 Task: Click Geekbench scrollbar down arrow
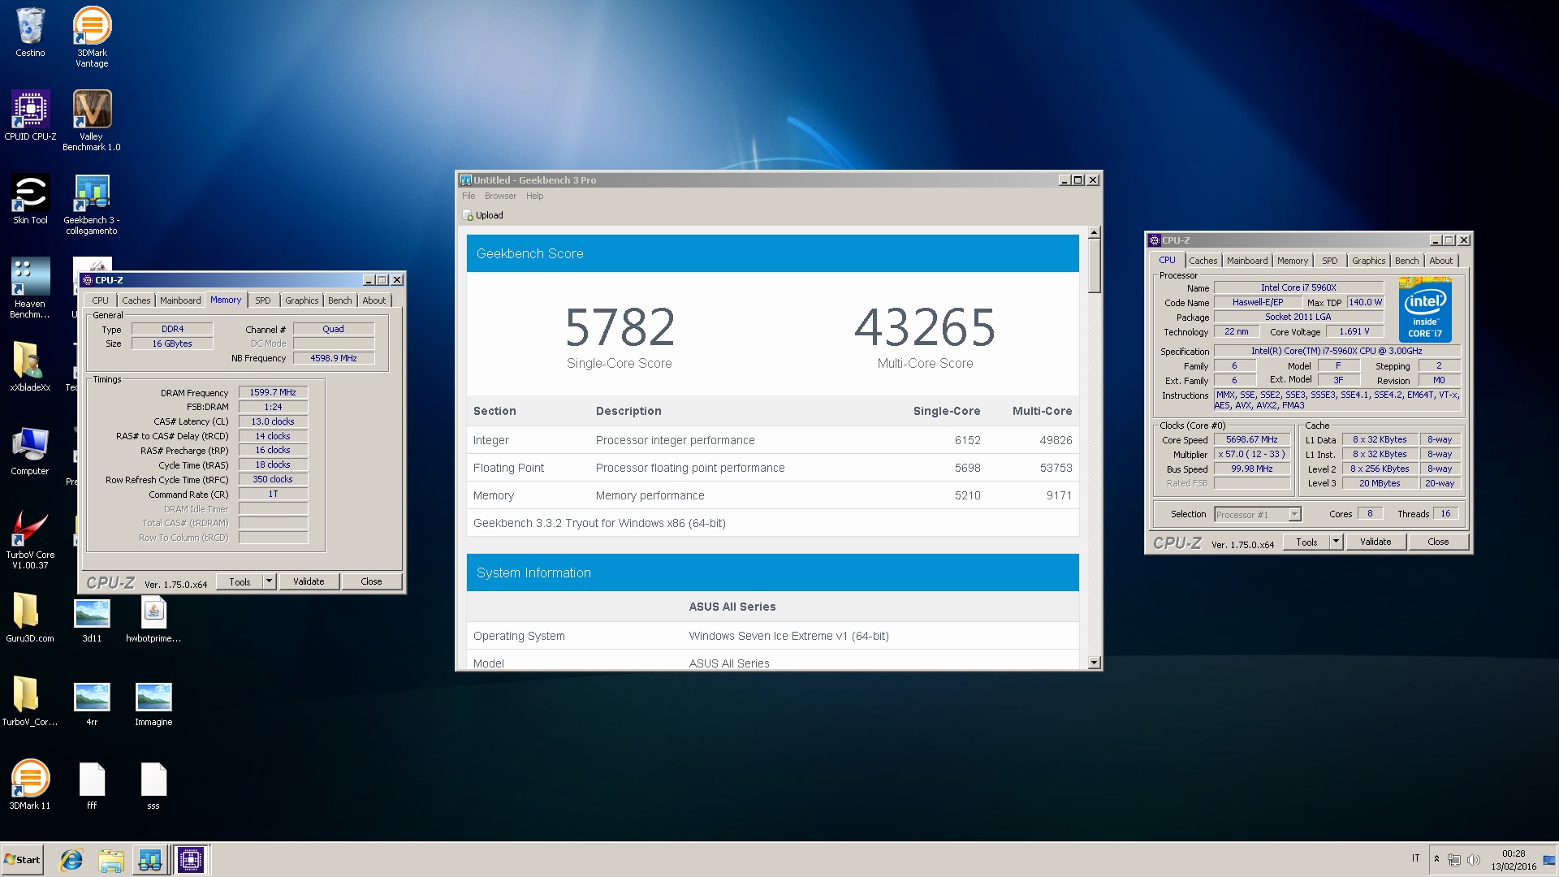pos(1094,663)
